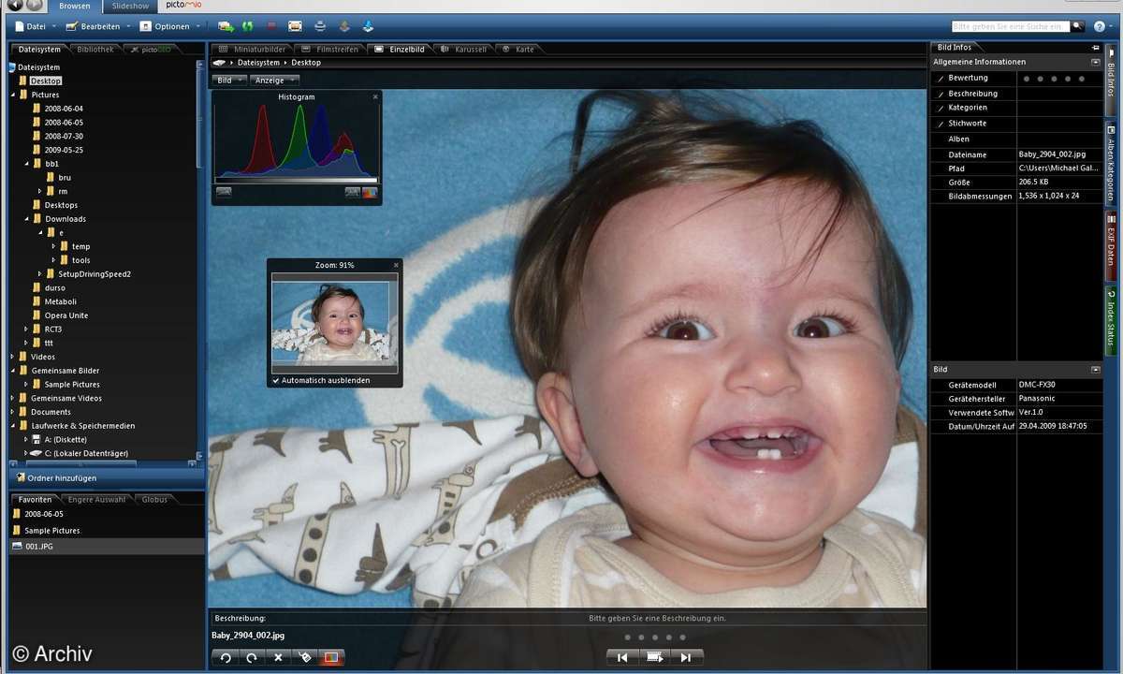The height and width of the screenshot is (674, 1123).
Task: Switch to the Bibliothek tab
Action: click(x=95, y=49)
